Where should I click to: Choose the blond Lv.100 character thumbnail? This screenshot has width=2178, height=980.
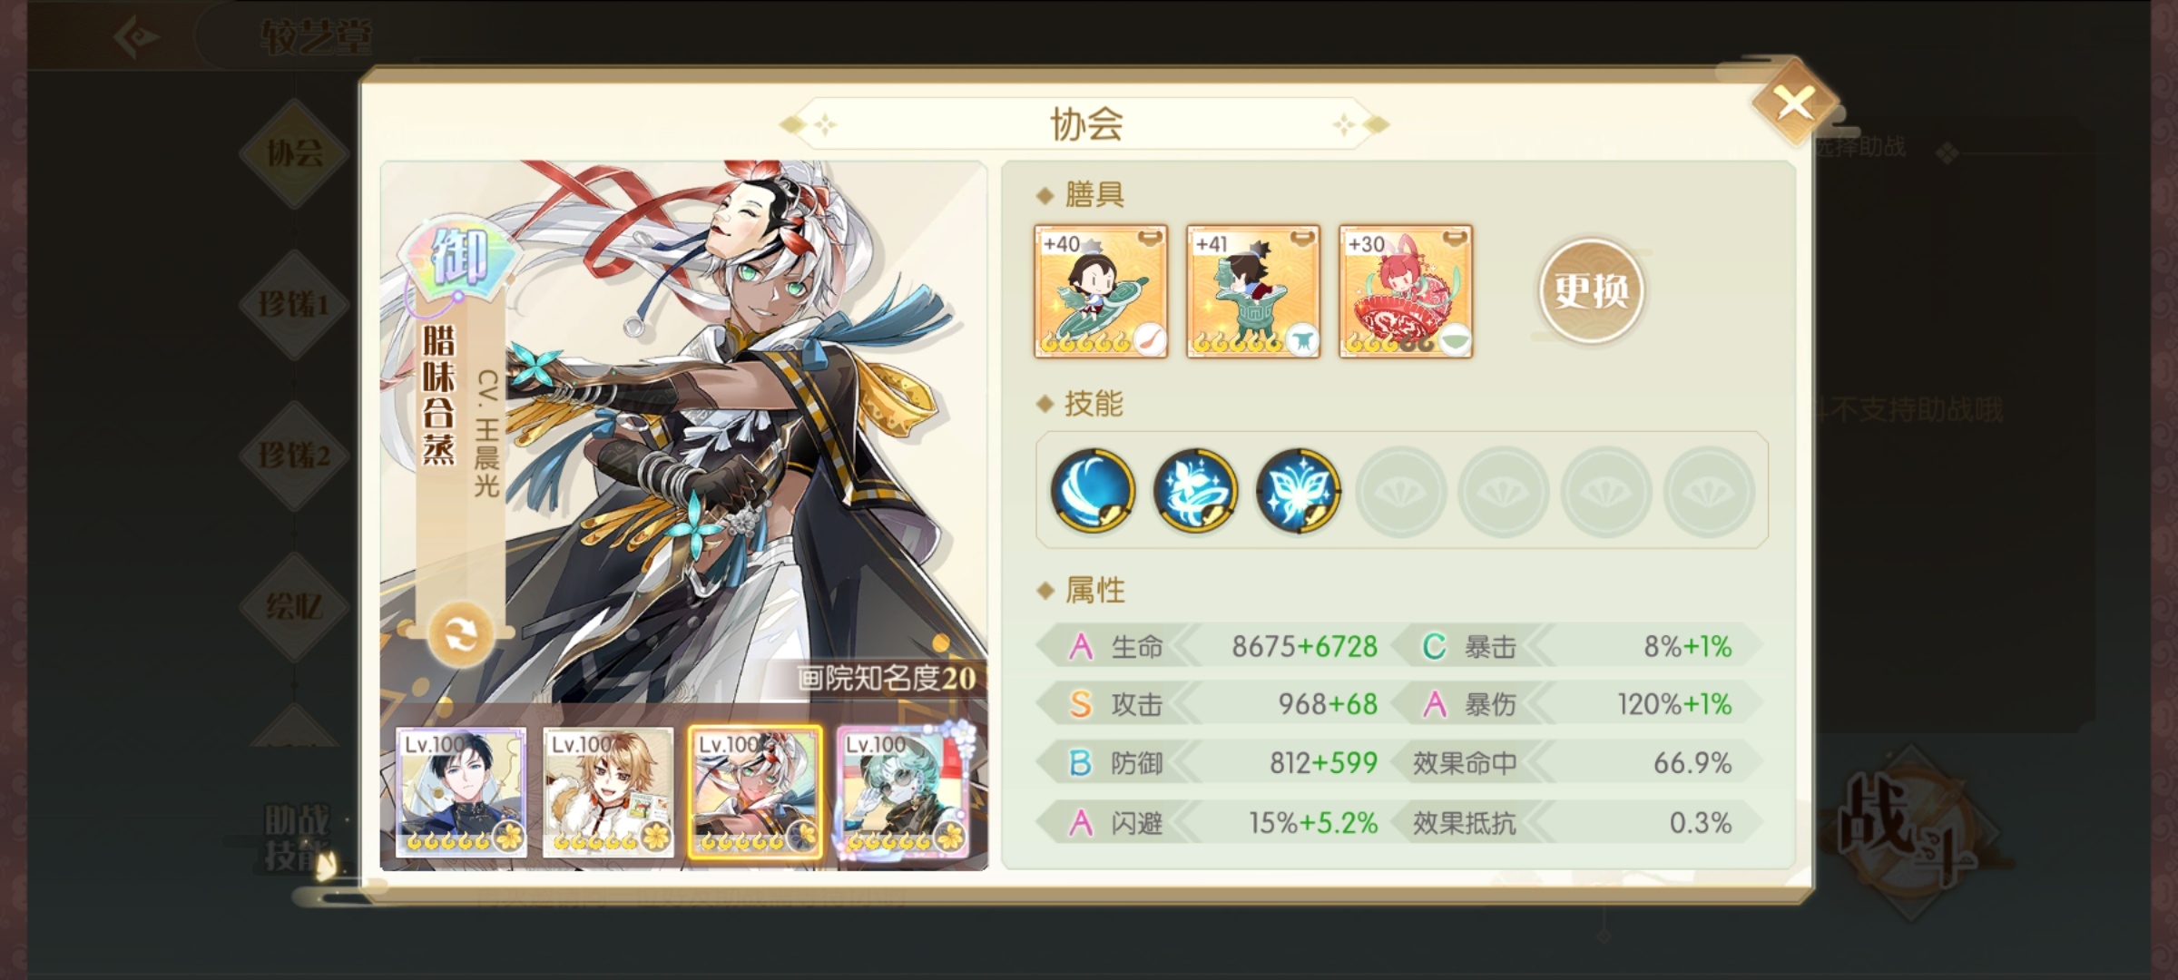click(x=608, y=792)
